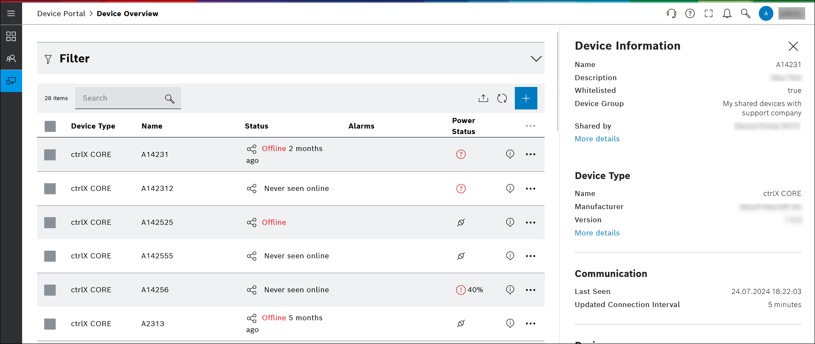Open the table column options menu
The width and height of the screenshot is (815, 344).
click(x=530, y=126)
